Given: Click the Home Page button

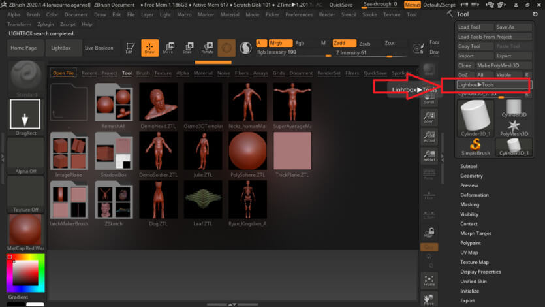Looking at the screenshot, I should tap(23, 48).
